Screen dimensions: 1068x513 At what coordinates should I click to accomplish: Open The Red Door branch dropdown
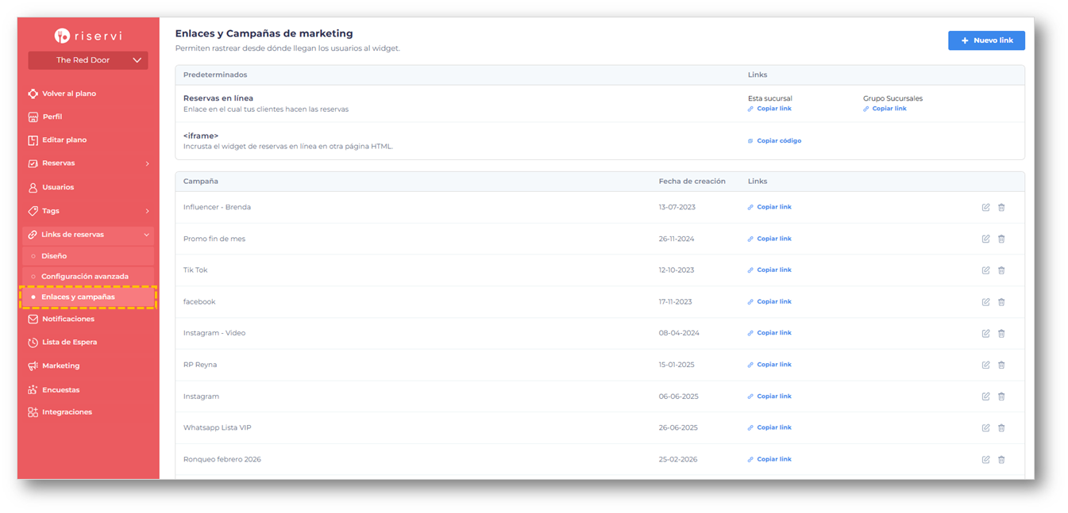(x=88, y=60)
